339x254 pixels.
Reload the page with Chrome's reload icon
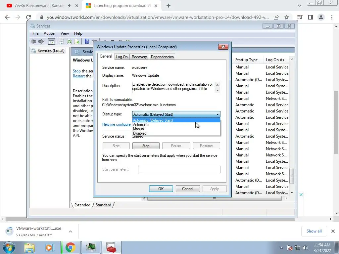pyautogui.click(x=28, y=17)
